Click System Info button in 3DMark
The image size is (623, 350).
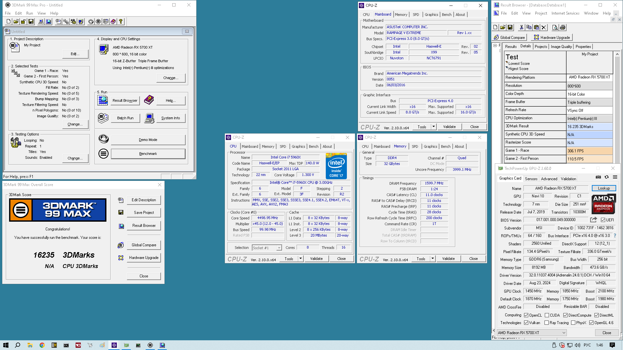coord(171,118)
